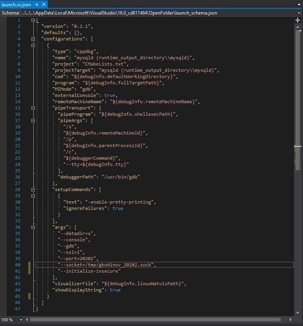The width and height of the screenshot is (303, 326).
Task: Click ${debugInfo.fullTargetPath} value
Action: (122, 83)
